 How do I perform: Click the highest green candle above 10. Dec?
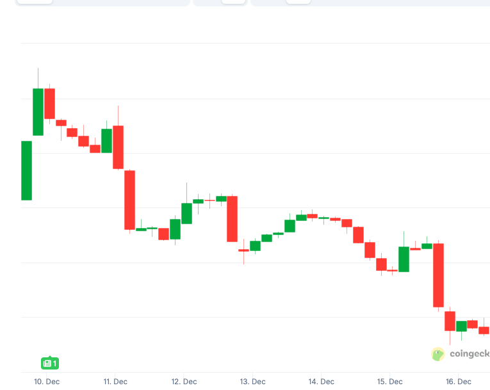38,111
